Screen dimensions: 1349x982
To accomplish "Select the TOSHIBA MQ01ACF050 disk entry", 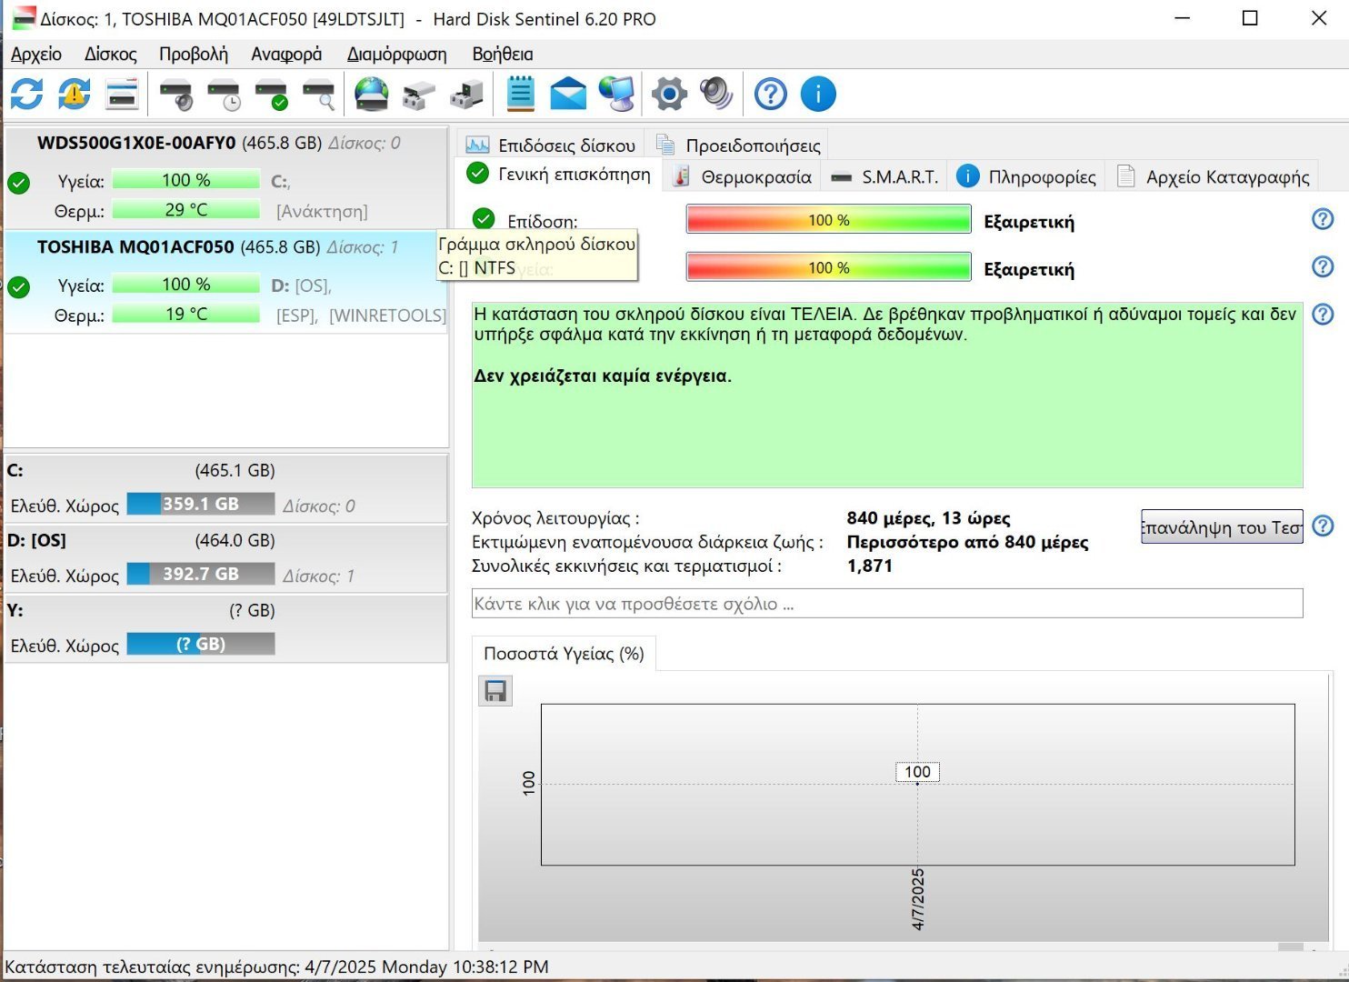I will [x=225, y=282].
